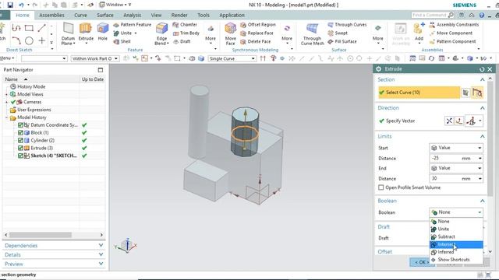Click Assembly Constraints tool
The image size is (499, 280).
click(x=454, y=25)
